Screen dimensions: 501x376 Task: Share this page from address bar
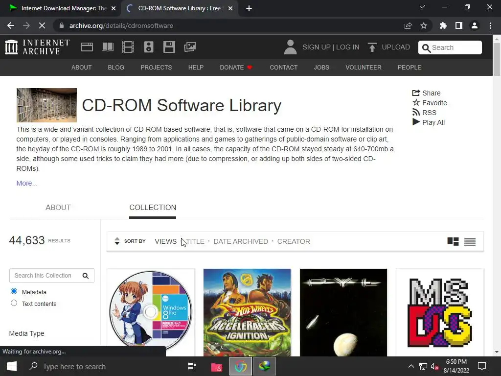(x=408, y=25)
